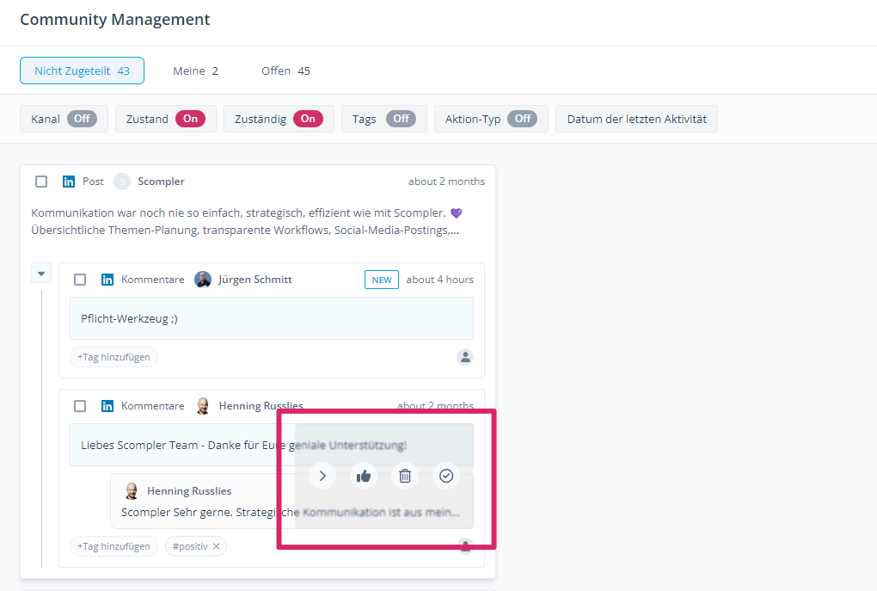This screenshot has width=877, height=591.
Task: Click the thumbs-up like icon
Action: pos(364,476)
